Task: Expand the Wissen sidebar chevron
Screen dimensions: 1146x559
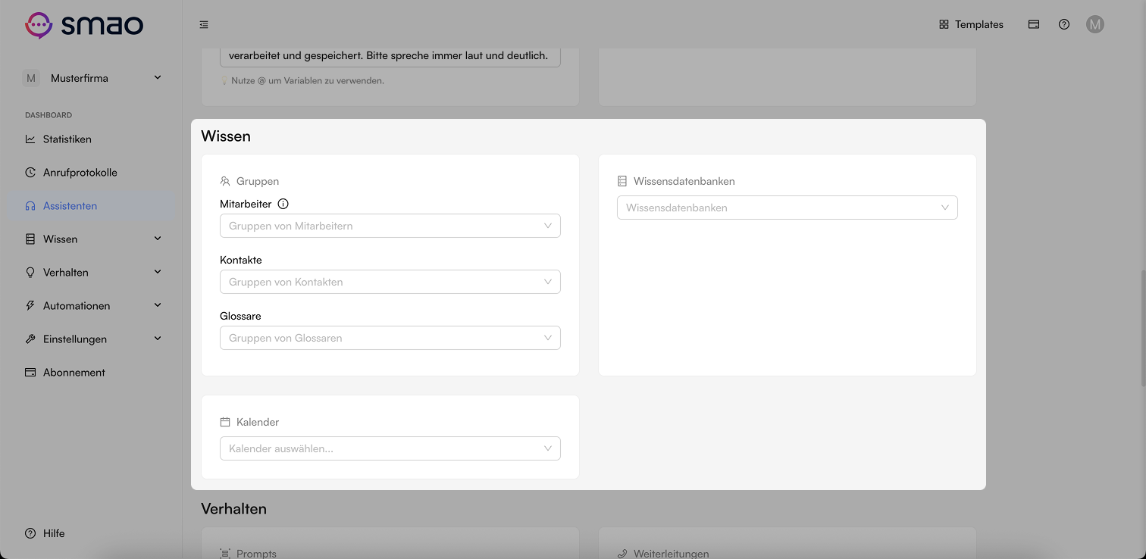Action: click(x=158, y=239)
